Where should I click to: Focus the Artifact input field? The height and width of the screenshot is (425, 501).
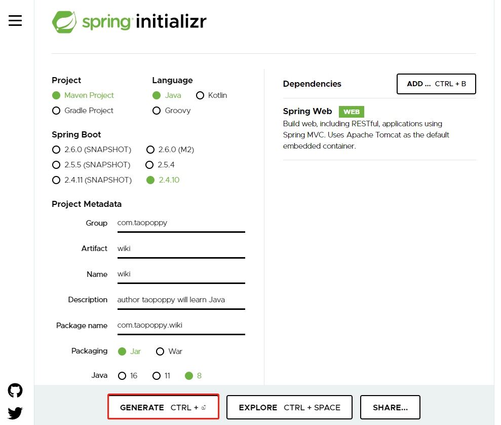(x=181, y=249)
